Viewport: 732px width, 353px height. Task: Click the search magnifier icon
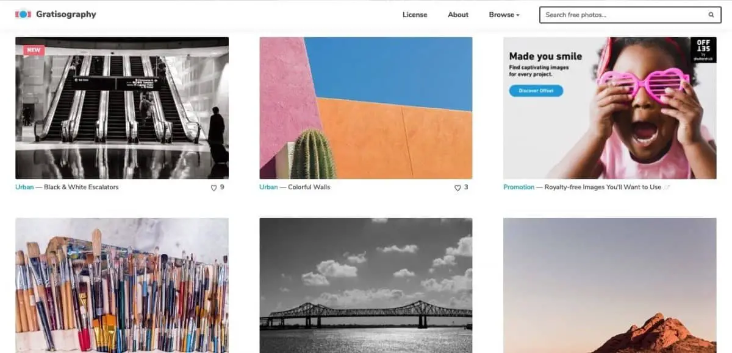pos(711,15)
